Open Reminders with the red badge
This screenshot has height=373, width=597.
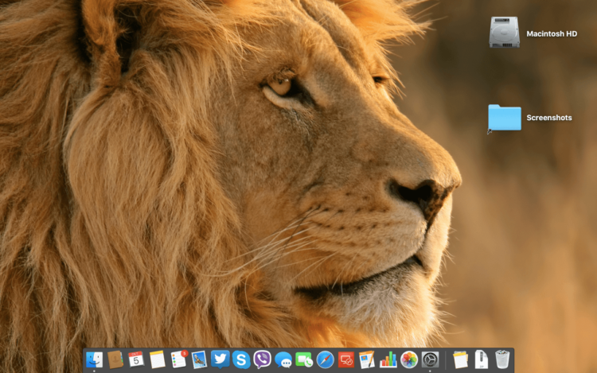coord(178,359)
